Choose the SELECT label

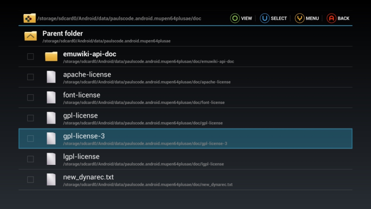(x=279, y=18)
